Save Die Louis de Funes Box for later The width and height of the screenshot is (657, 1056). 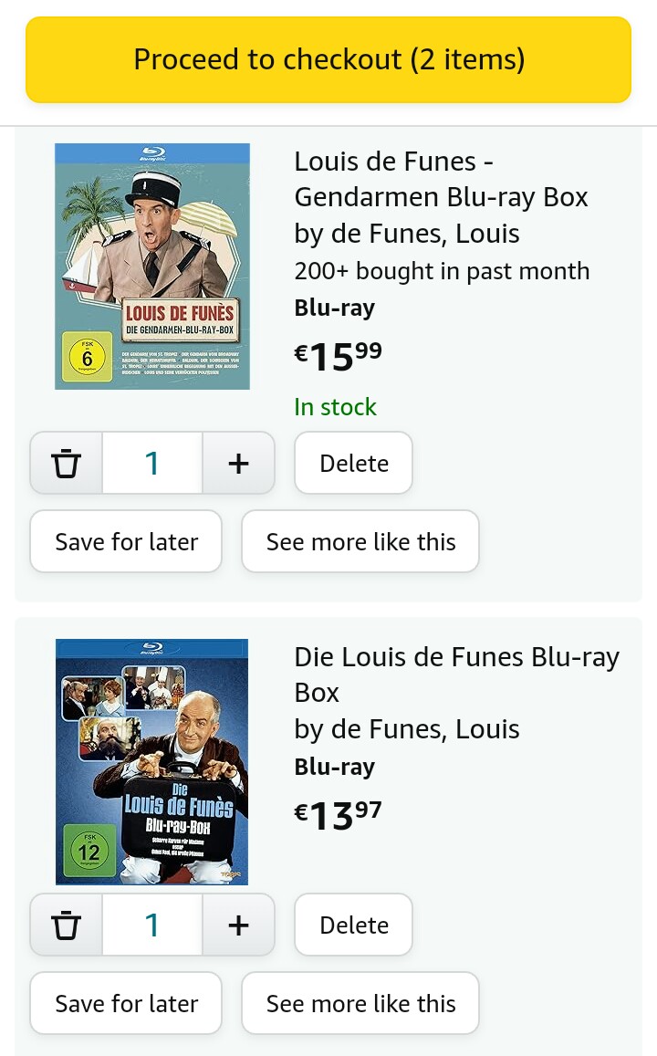tap(126, 1003)
